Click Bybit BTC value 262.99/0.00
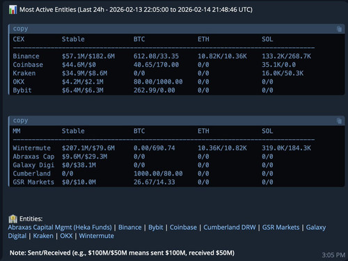The image size is (348, 261). coord(155,90)
